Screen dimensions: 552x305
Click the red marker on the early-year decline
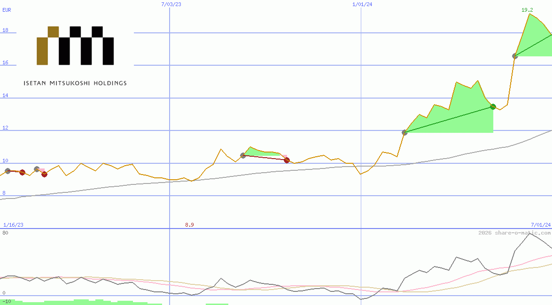(x=45, y=175)
